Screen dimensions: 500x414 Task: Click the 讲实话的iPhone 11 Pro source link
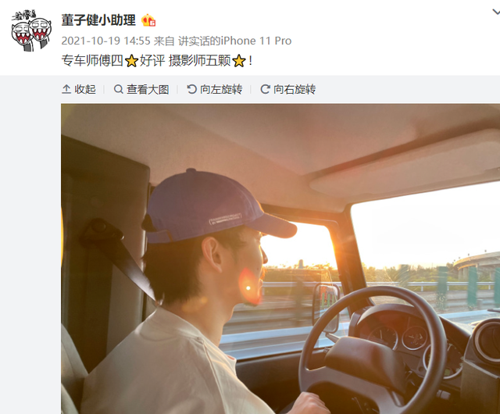click(234, 41)
